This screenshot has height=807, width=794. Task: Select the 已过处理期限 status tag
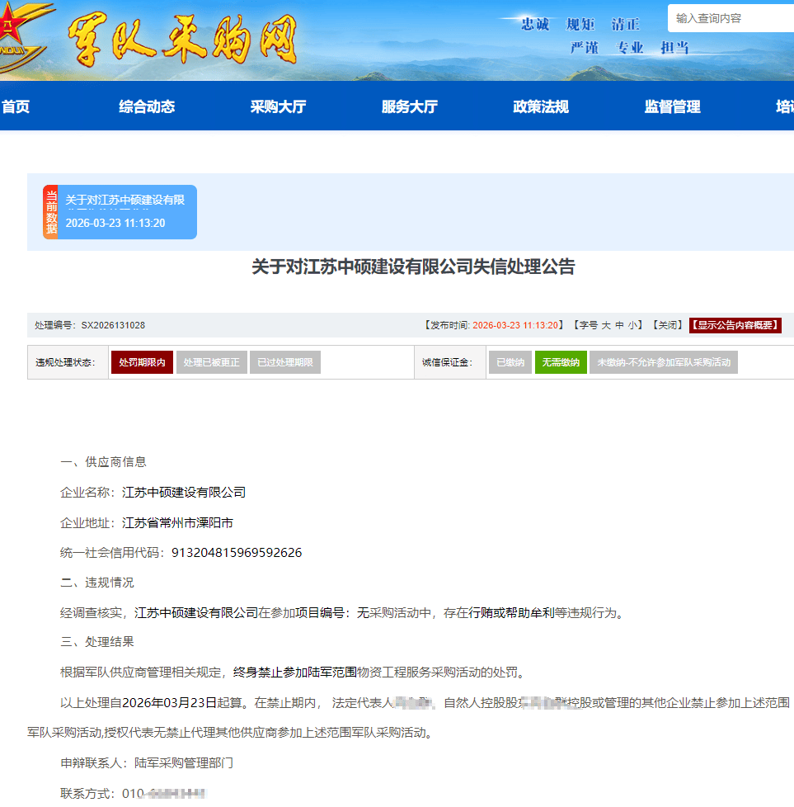pos(284,362)
